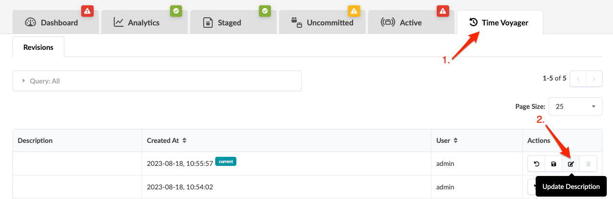Viewport: 613px width, 199px height.
Task: Click the save (keep) icon for current revision
Action: [x=553, y=164]
